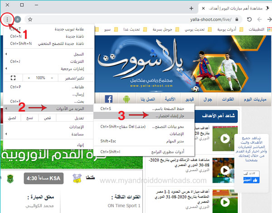272x213 pixels.
Task: Open الأندية site nav tab
Action: (x=170, y=99)
